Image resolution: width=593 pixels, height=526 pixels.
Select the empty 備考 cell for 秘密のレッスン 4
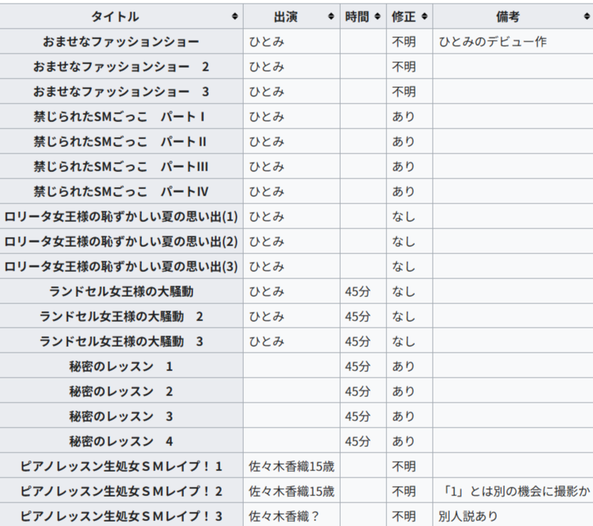point(512,441)
